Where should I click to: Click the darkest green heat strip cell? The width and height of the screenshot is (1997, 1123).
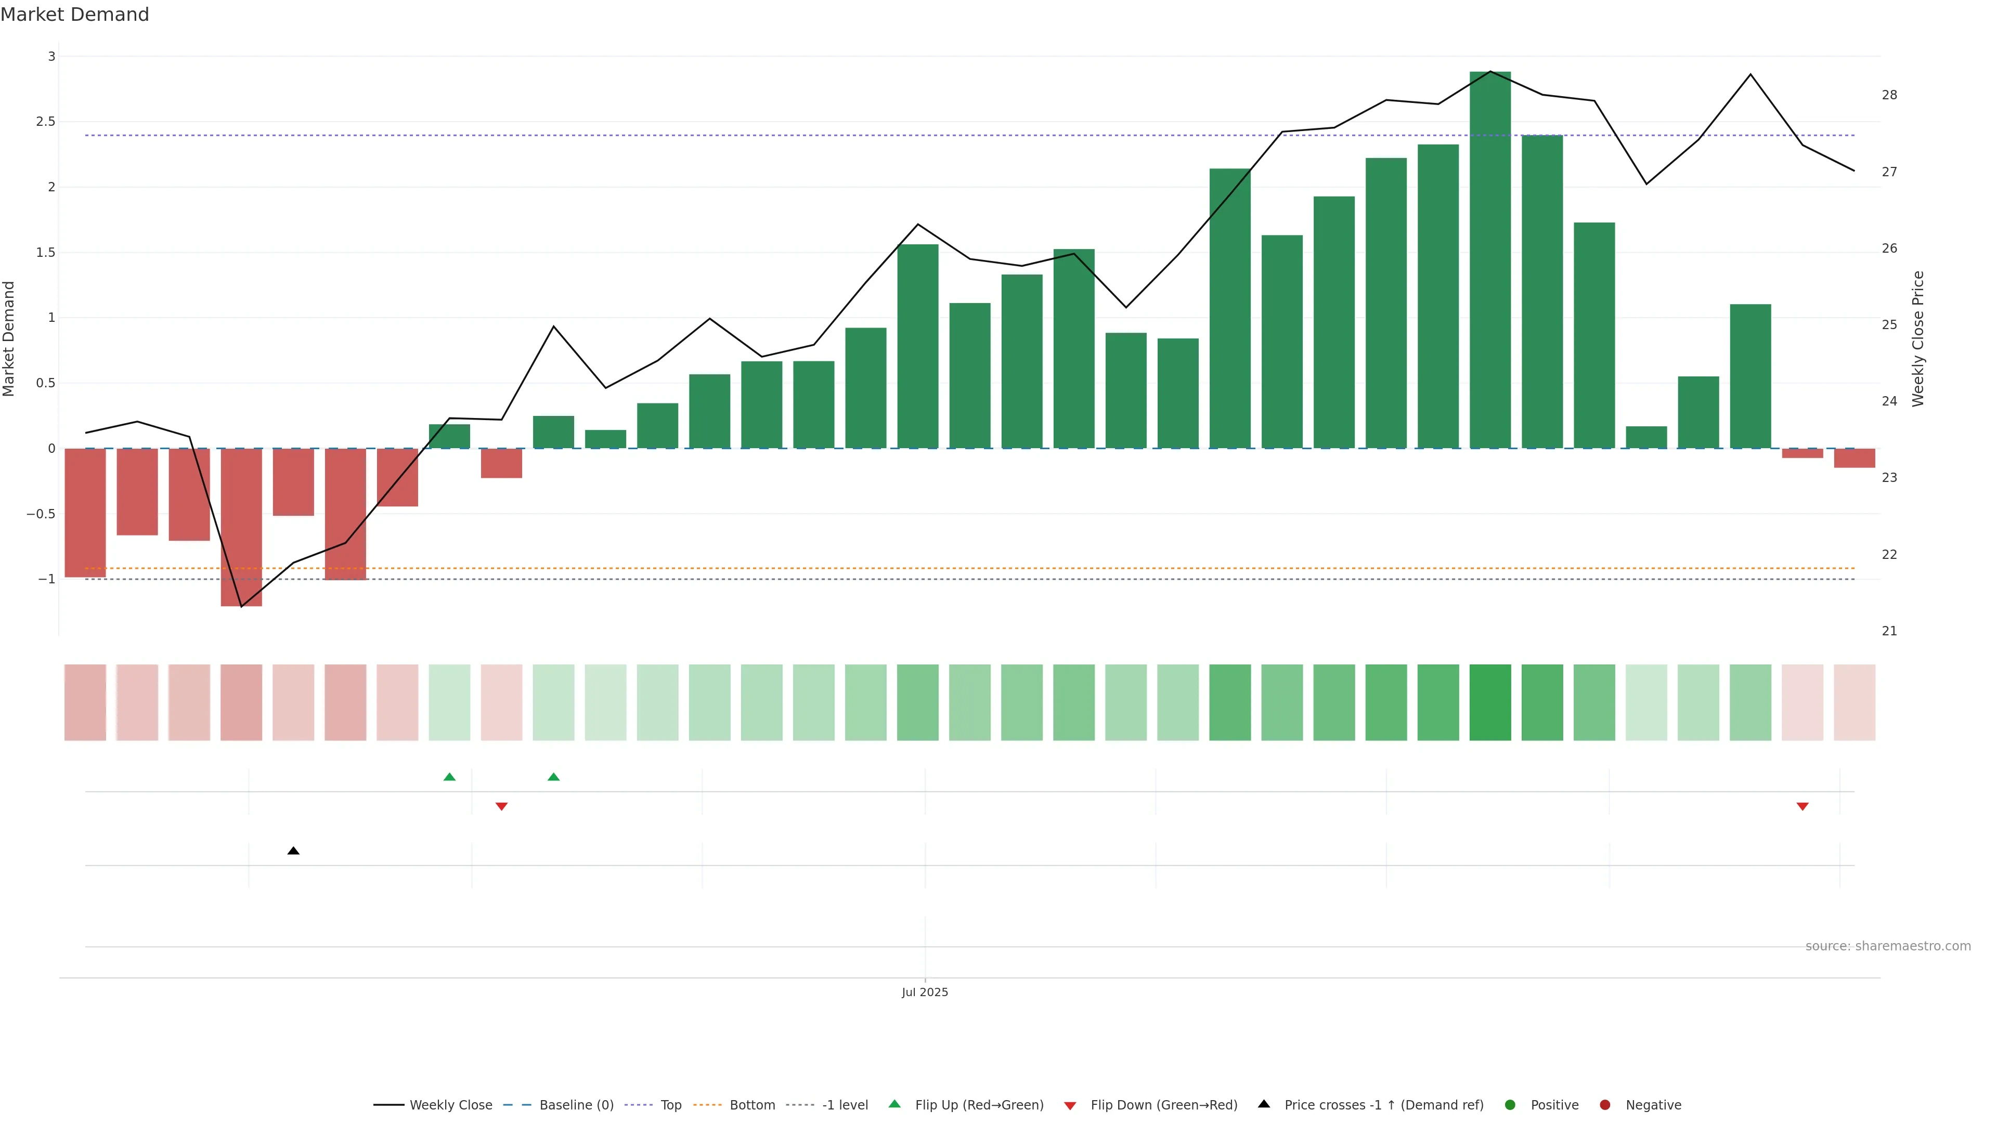tap(1490, 702)
